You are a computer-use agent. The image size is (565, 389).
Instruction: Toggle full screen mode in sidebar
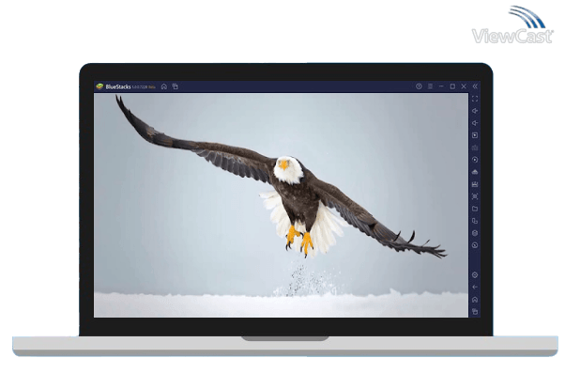pyautogui.click(x=475, y=99)
